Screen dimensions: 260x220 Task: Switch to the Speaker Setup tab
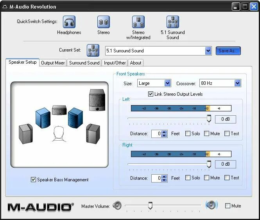coord(23,62)
